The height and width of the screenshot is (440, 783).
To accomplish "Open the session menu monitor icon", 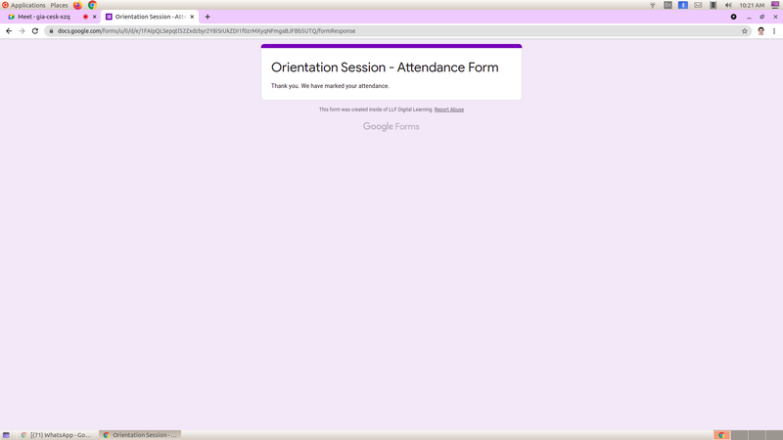I will point(775,5).
